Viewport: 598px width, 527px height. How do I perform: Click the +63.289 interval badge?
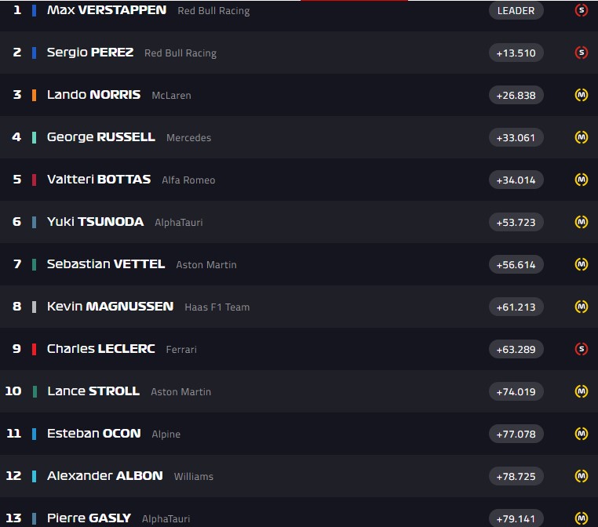click(x=516, y=349)
